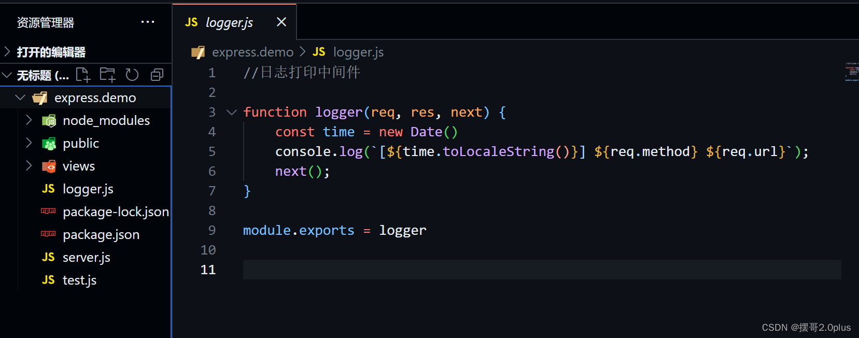Open server.js from the file tree

click(86, 257)
